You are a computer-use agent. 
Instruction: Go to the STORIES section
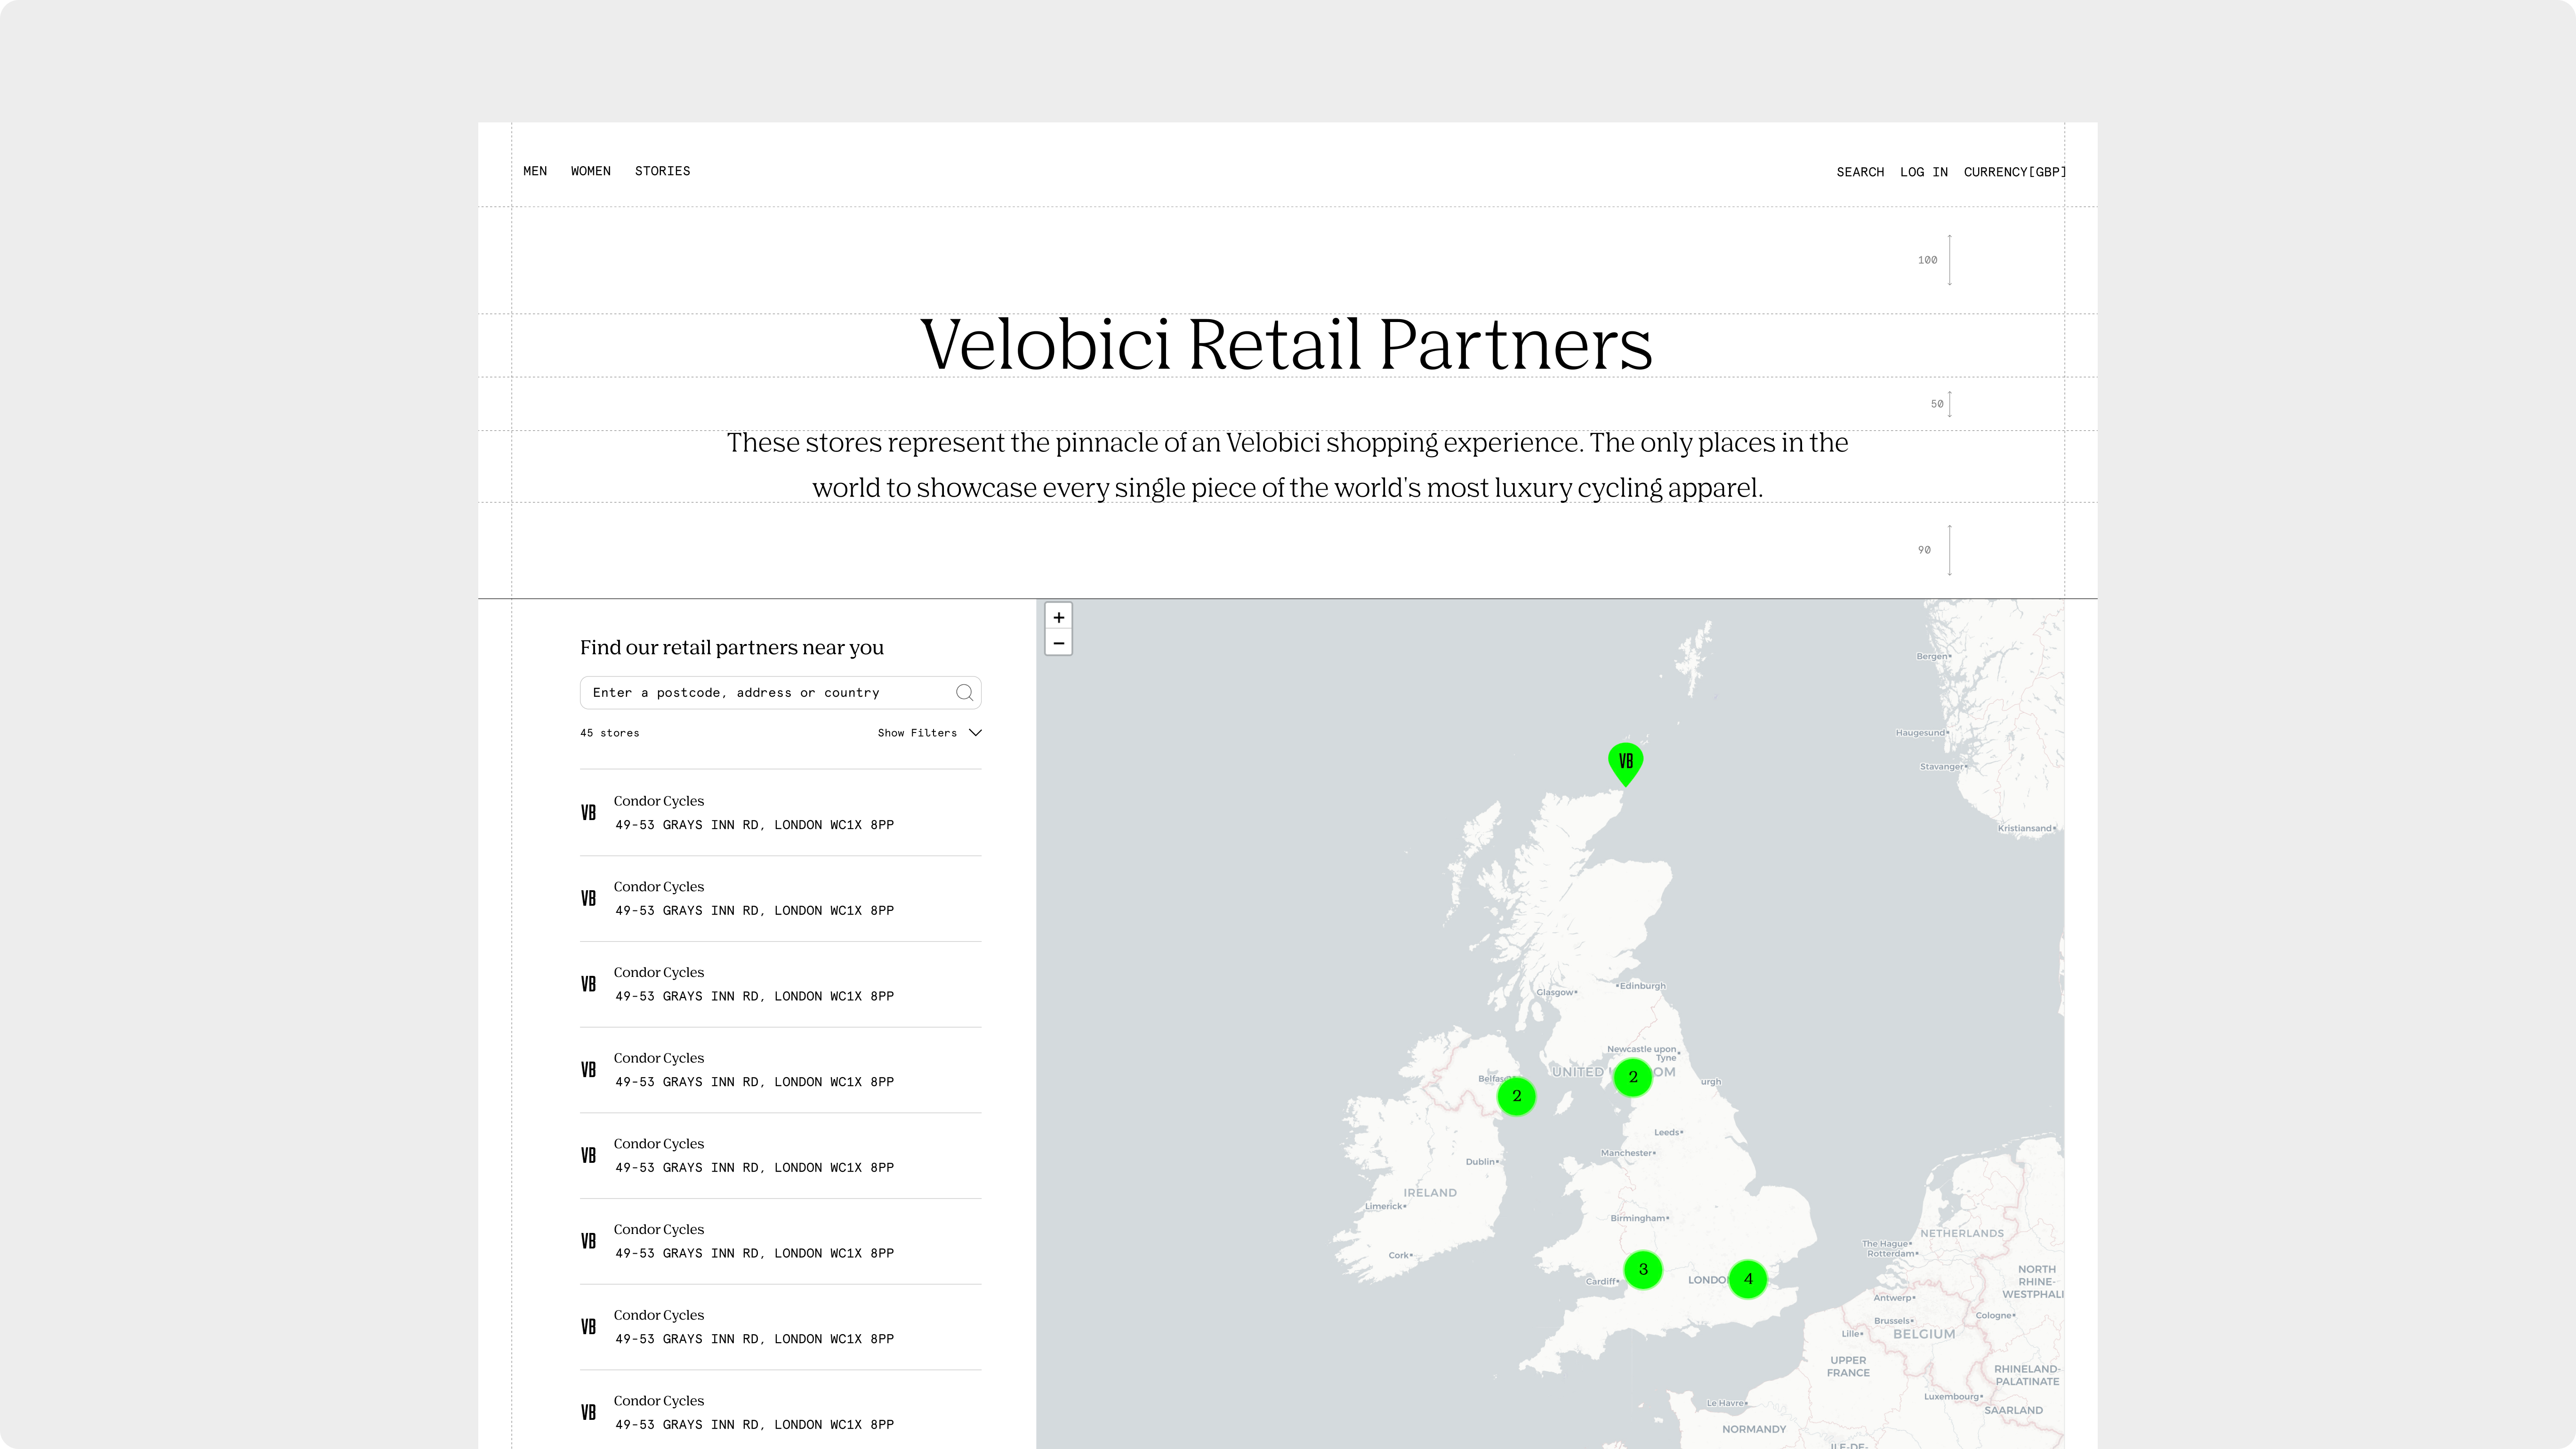click(662, 171)
